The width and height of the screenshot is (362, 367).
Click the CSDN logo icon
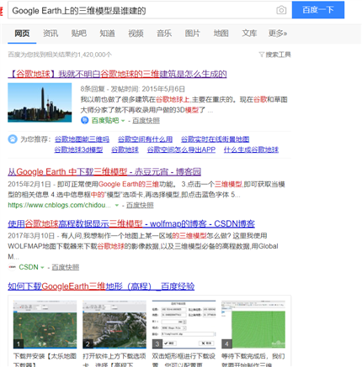(x=12, y=267)
